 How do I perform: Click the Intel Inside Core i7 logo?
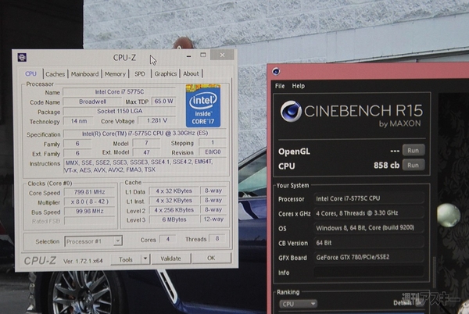tap(203, 105)
